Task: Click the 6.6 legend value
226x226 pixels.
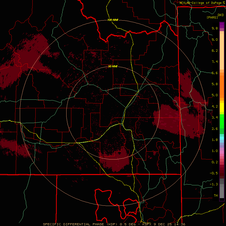Action: (x=215, y=73)
